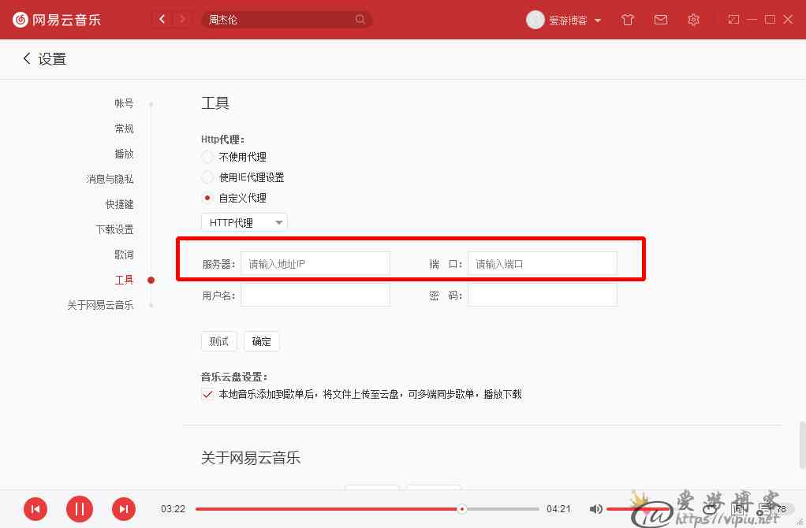Screen dimensions: 806x528
Task: Click the settings page vertical scrollbar
Action: pos(801,444)
